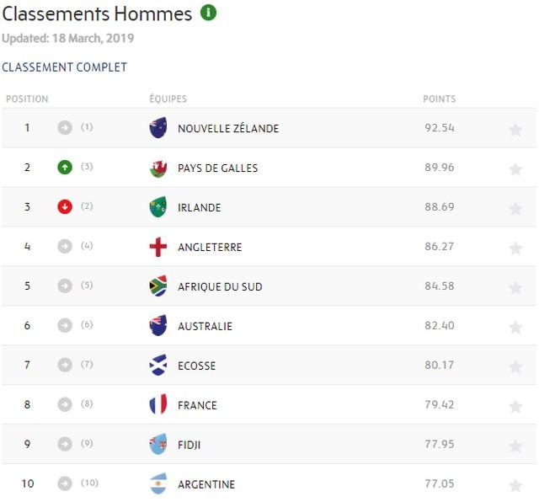This screenshot has width=539, height=502.
Task: Click the Afrique du Sud flag icon
Action: [x=158, y=286]
